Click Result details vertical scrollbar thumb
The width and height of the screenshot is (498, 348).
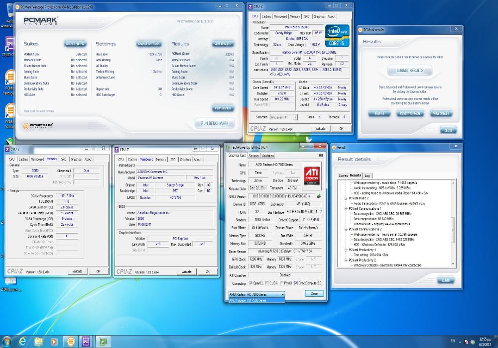[453, 230]
